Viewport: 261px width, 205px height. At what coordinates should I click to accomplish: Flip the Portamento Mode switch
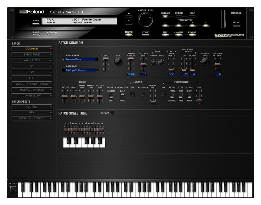click(172, 96)
